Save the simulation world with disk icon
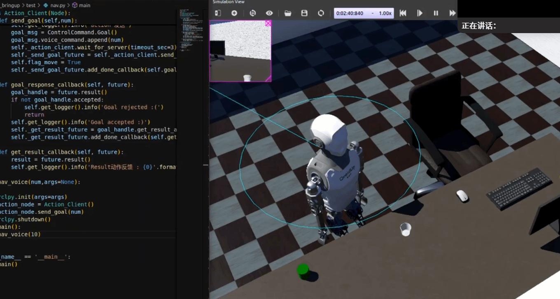This screenshot has height=299, width=560. click(x=304, y=13)
